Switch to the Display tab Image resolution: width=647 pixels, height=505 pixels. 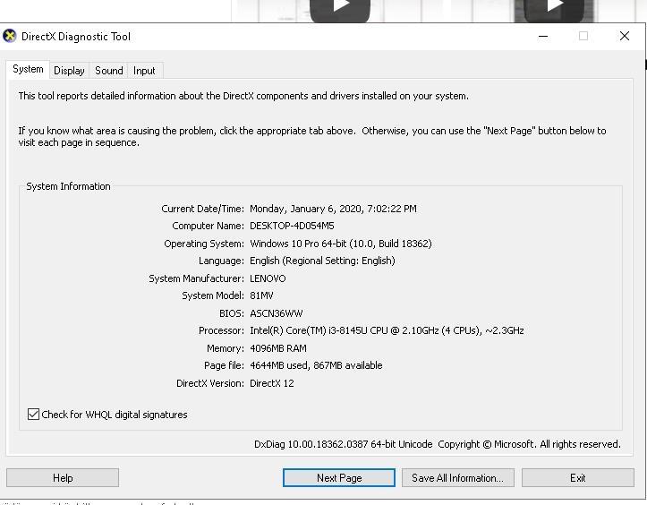pos(69,71)
